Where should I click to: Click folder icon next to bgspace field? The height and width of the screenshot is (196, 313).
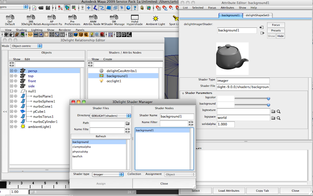273,118
